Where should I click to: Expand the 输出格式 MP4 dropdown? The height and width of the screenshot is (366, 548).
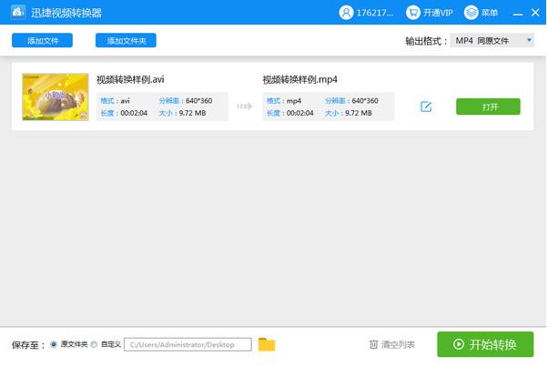point(493,40)
